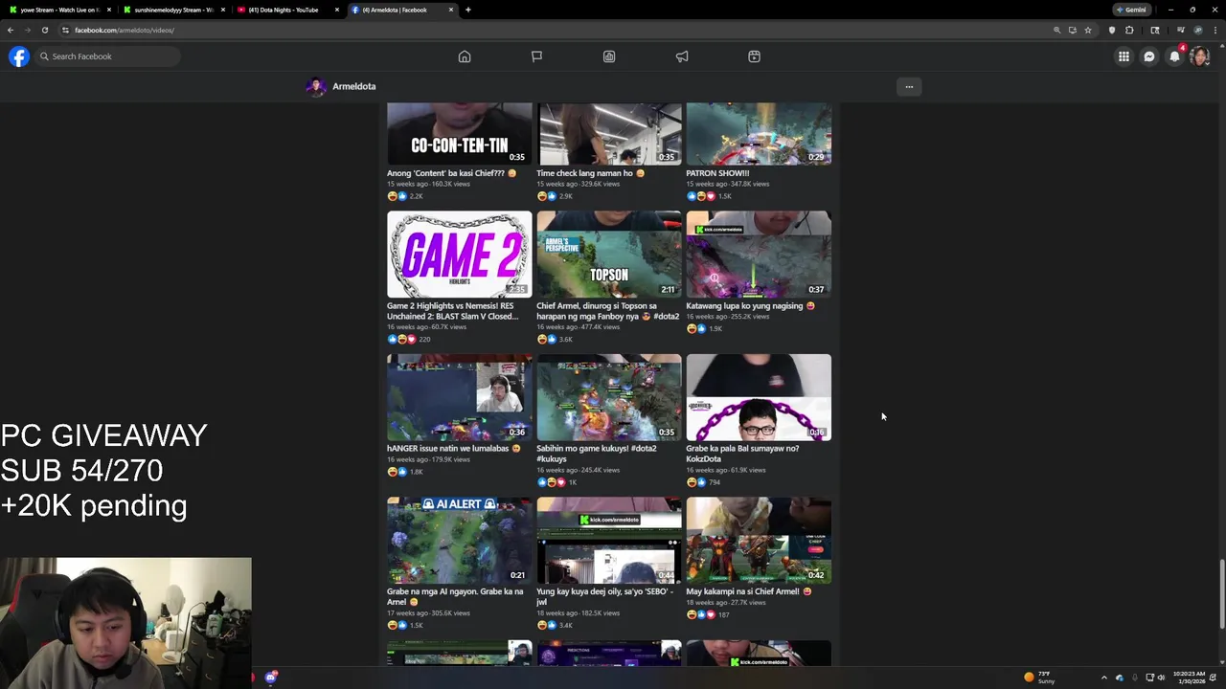Switch to the Dota Nights YouTube tab
The image size is (1226, 689).
click(287, 10)
